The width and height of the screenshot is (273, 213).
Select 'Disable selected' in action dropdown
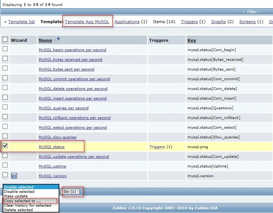pos(31,192)
